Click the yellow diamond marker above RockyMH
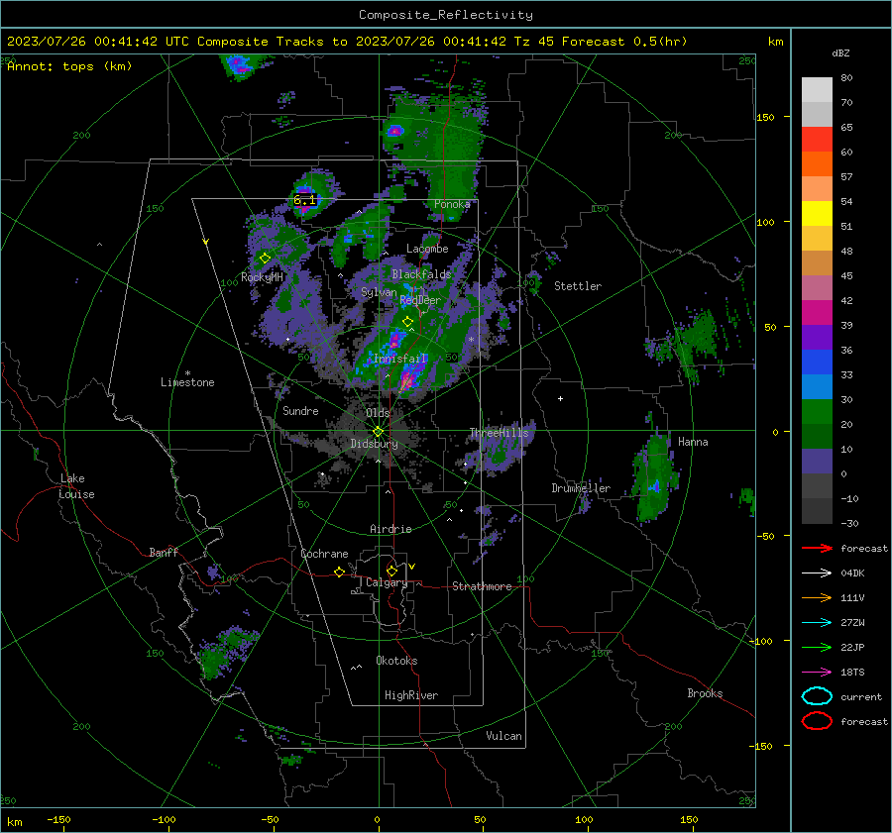Screen dimensions: 892x833 pyautogui.click(x=265, y=259)
